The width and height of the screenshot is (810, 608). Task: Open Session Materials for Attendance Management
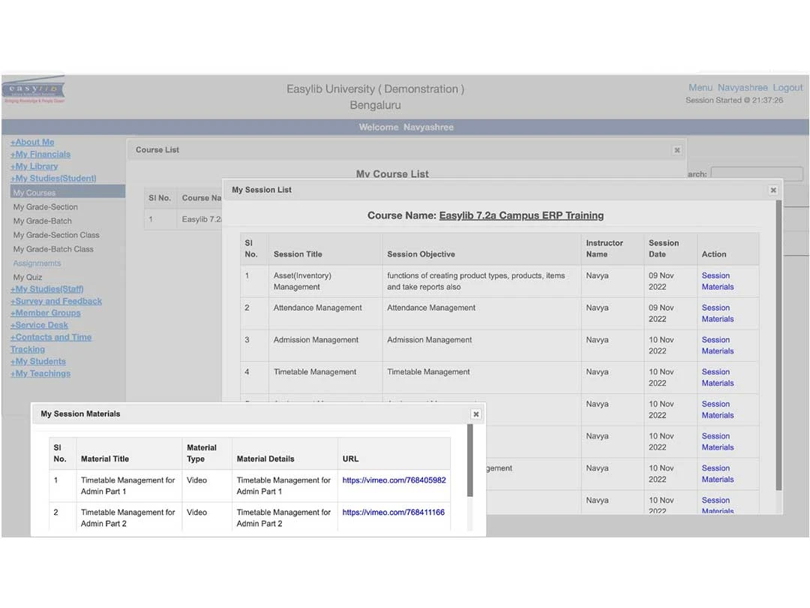click(717, 313)
